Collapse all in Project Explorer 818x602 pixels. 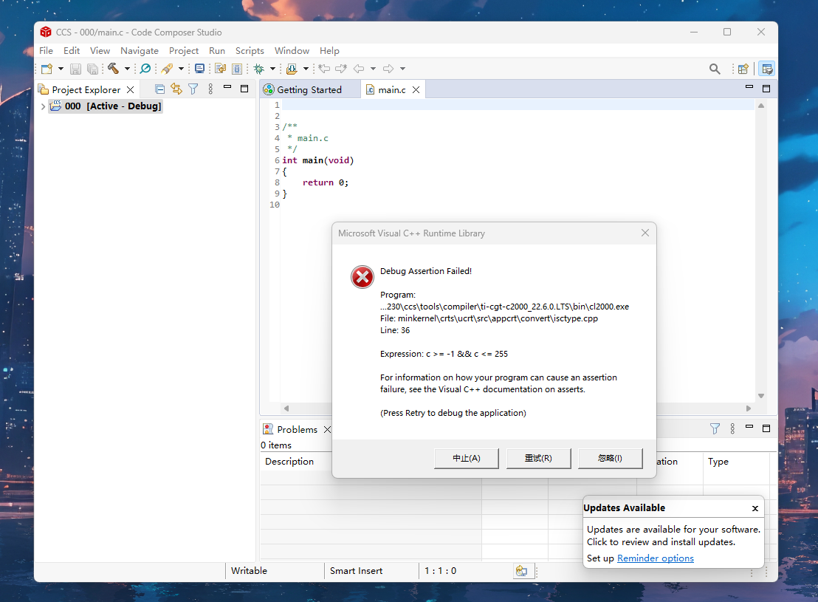[x=160, y=89]
